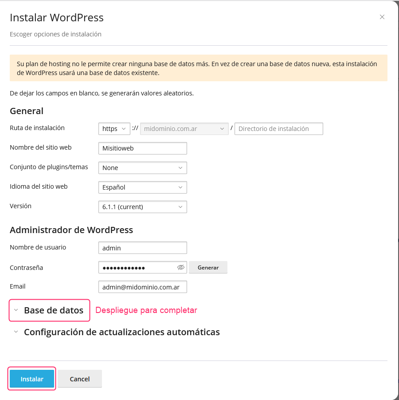The height and width of the screenshot is (400, 399).
Task: Click the Instalar button
Action: coord(32,379)
